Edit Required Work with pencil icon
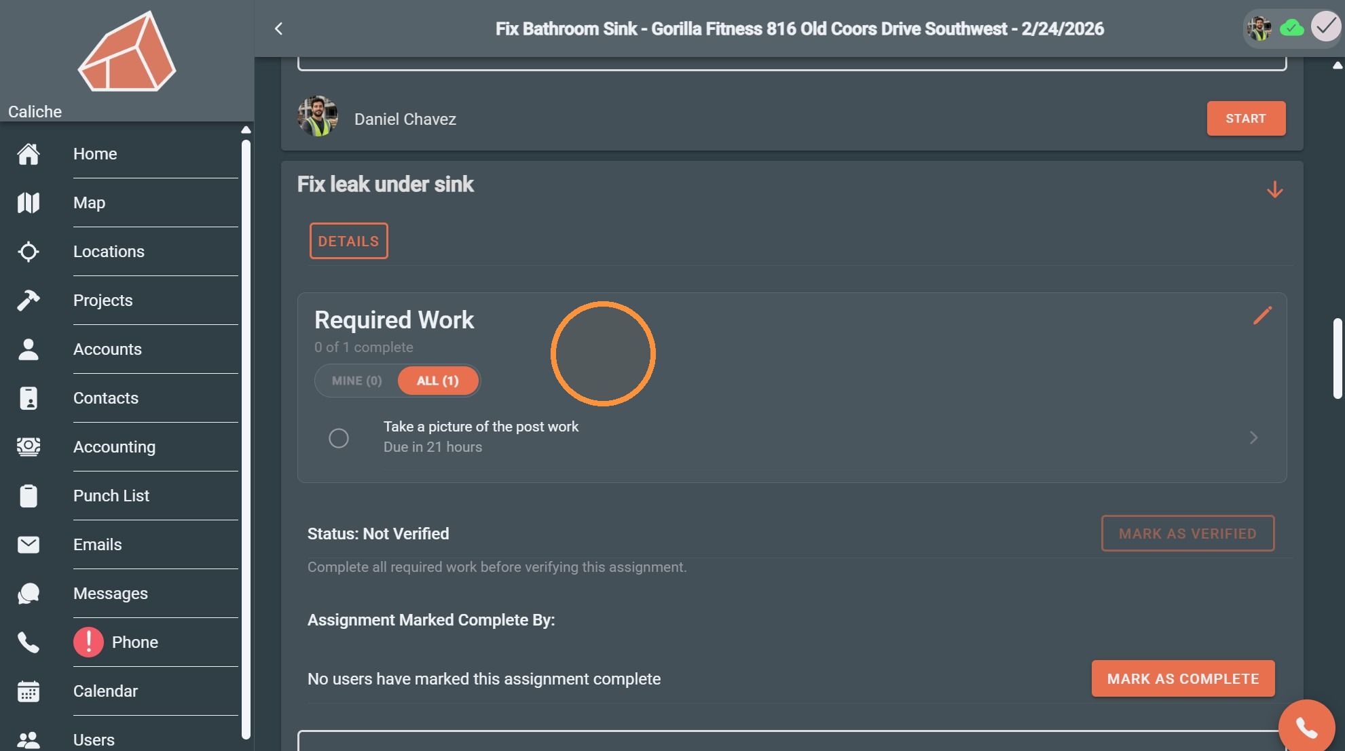 point(1262,315)
